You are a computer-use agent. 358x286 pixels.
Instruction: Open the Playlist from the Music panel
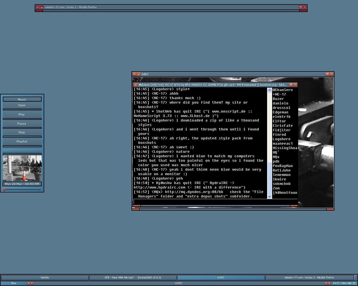[22, 142]
